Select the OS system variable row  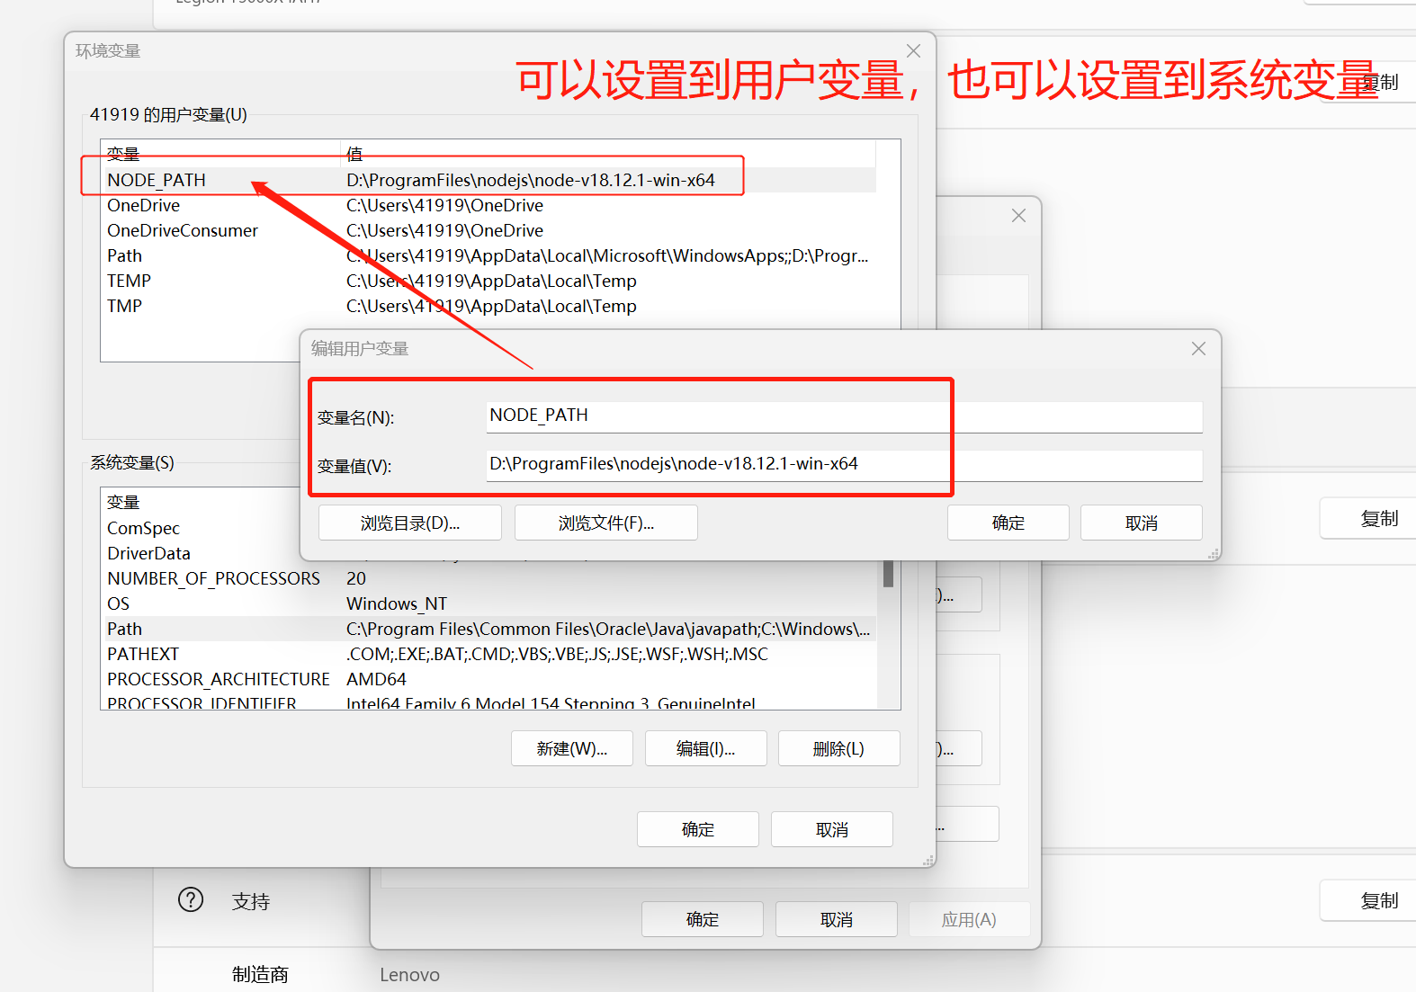point(490,603)
